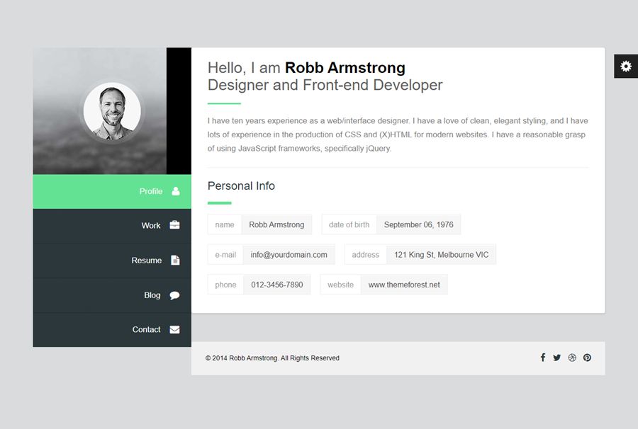Click the document icon beside Resume
638x429 pixels.
175,260
